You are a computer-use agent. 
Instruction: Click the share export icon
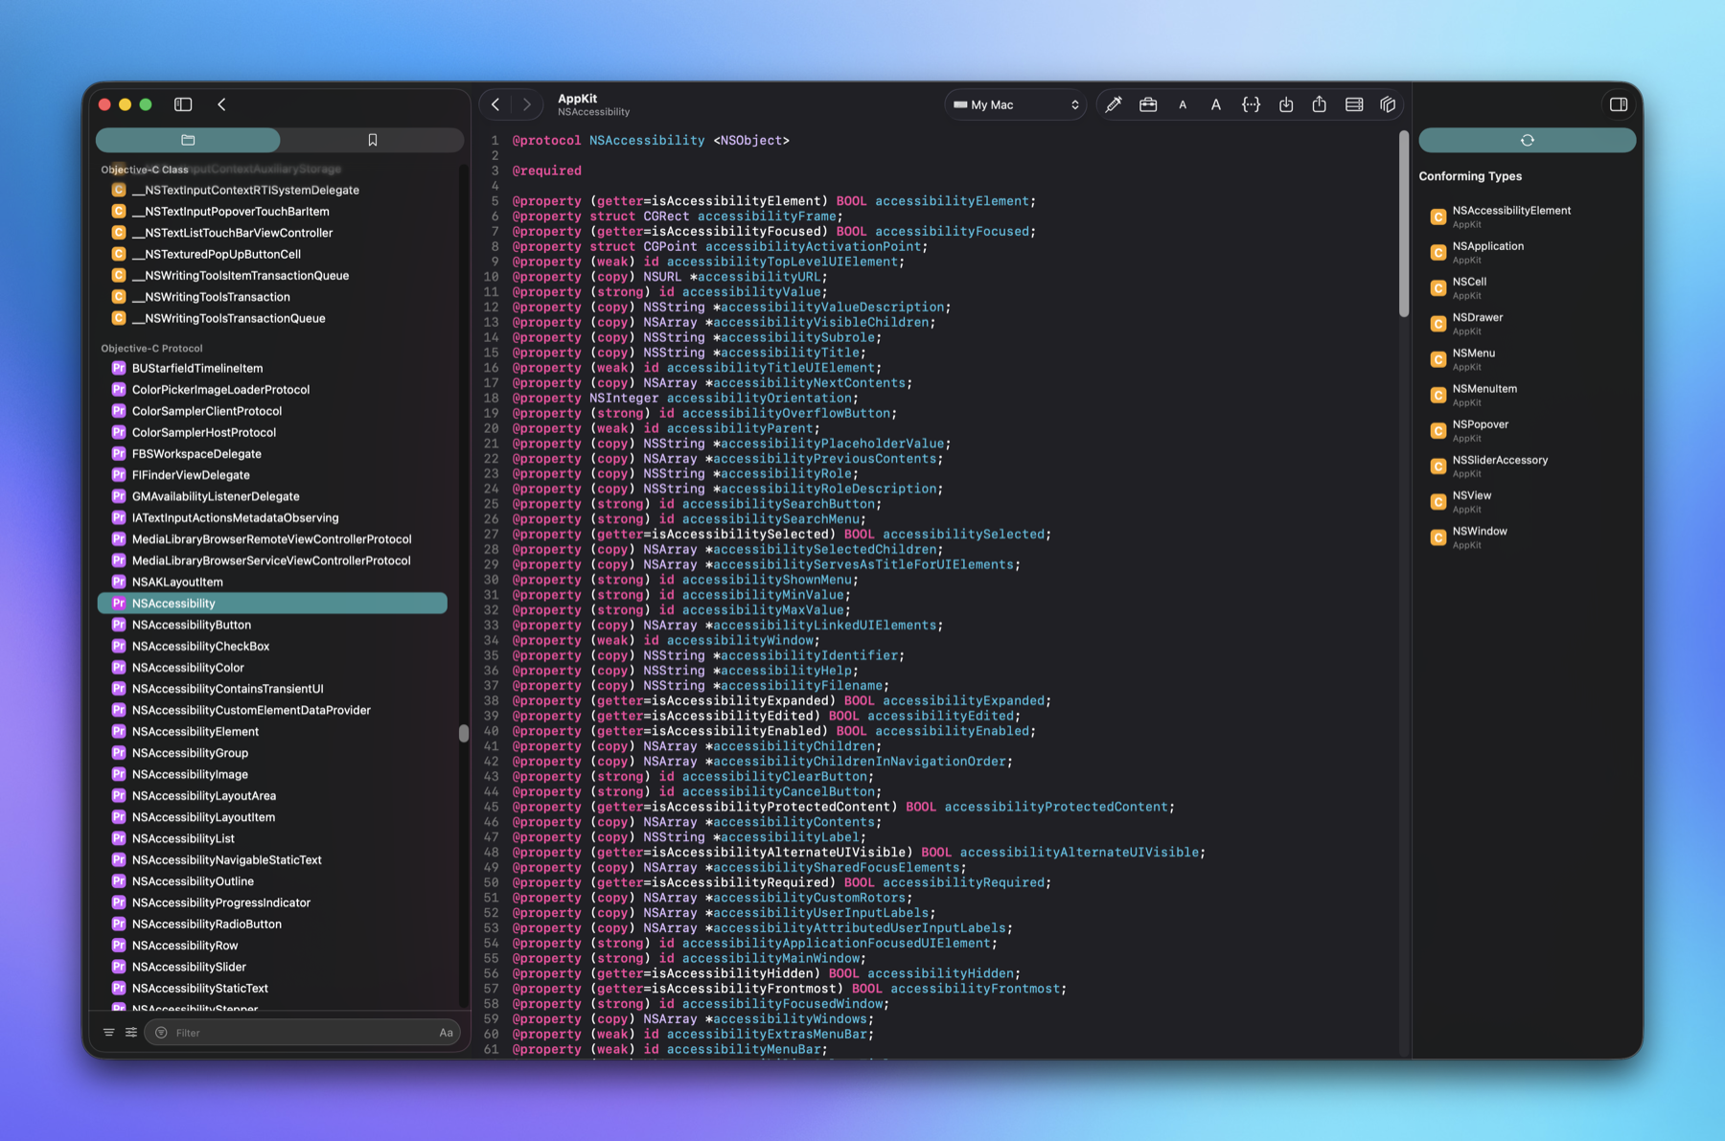click(x=1320, y=104)
